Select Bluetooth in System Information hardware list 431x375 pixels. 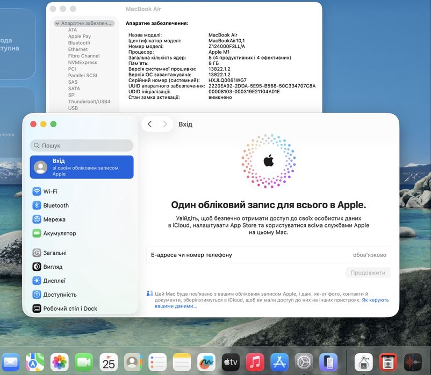click(79, 43)
